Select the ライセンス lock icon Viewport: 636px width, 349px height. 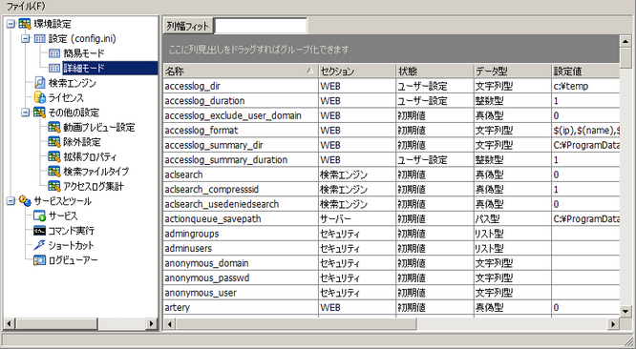point(40,97)
